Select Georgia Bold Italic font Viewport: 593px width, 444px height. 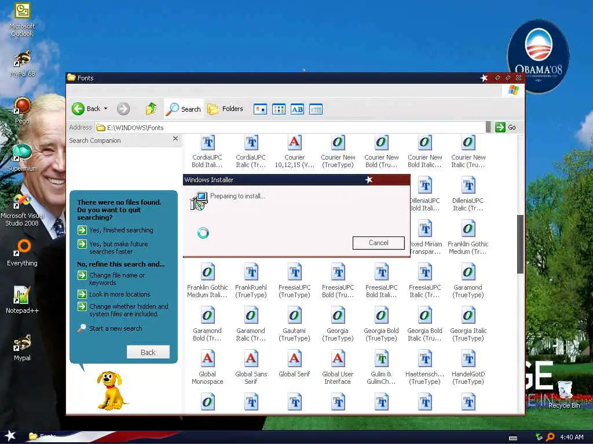click(x=424, y=325)
